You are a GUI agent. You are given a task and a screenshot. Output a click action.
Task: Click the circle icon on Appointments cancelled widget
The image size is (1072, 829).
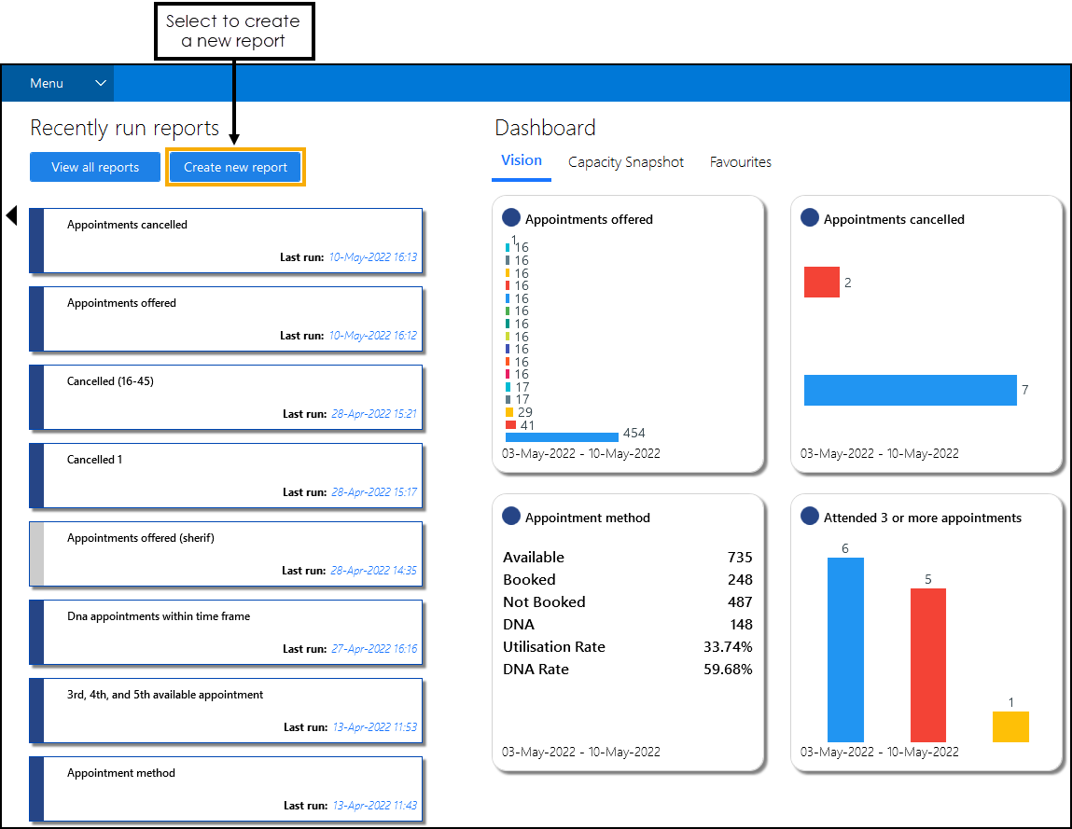[810, 218]
